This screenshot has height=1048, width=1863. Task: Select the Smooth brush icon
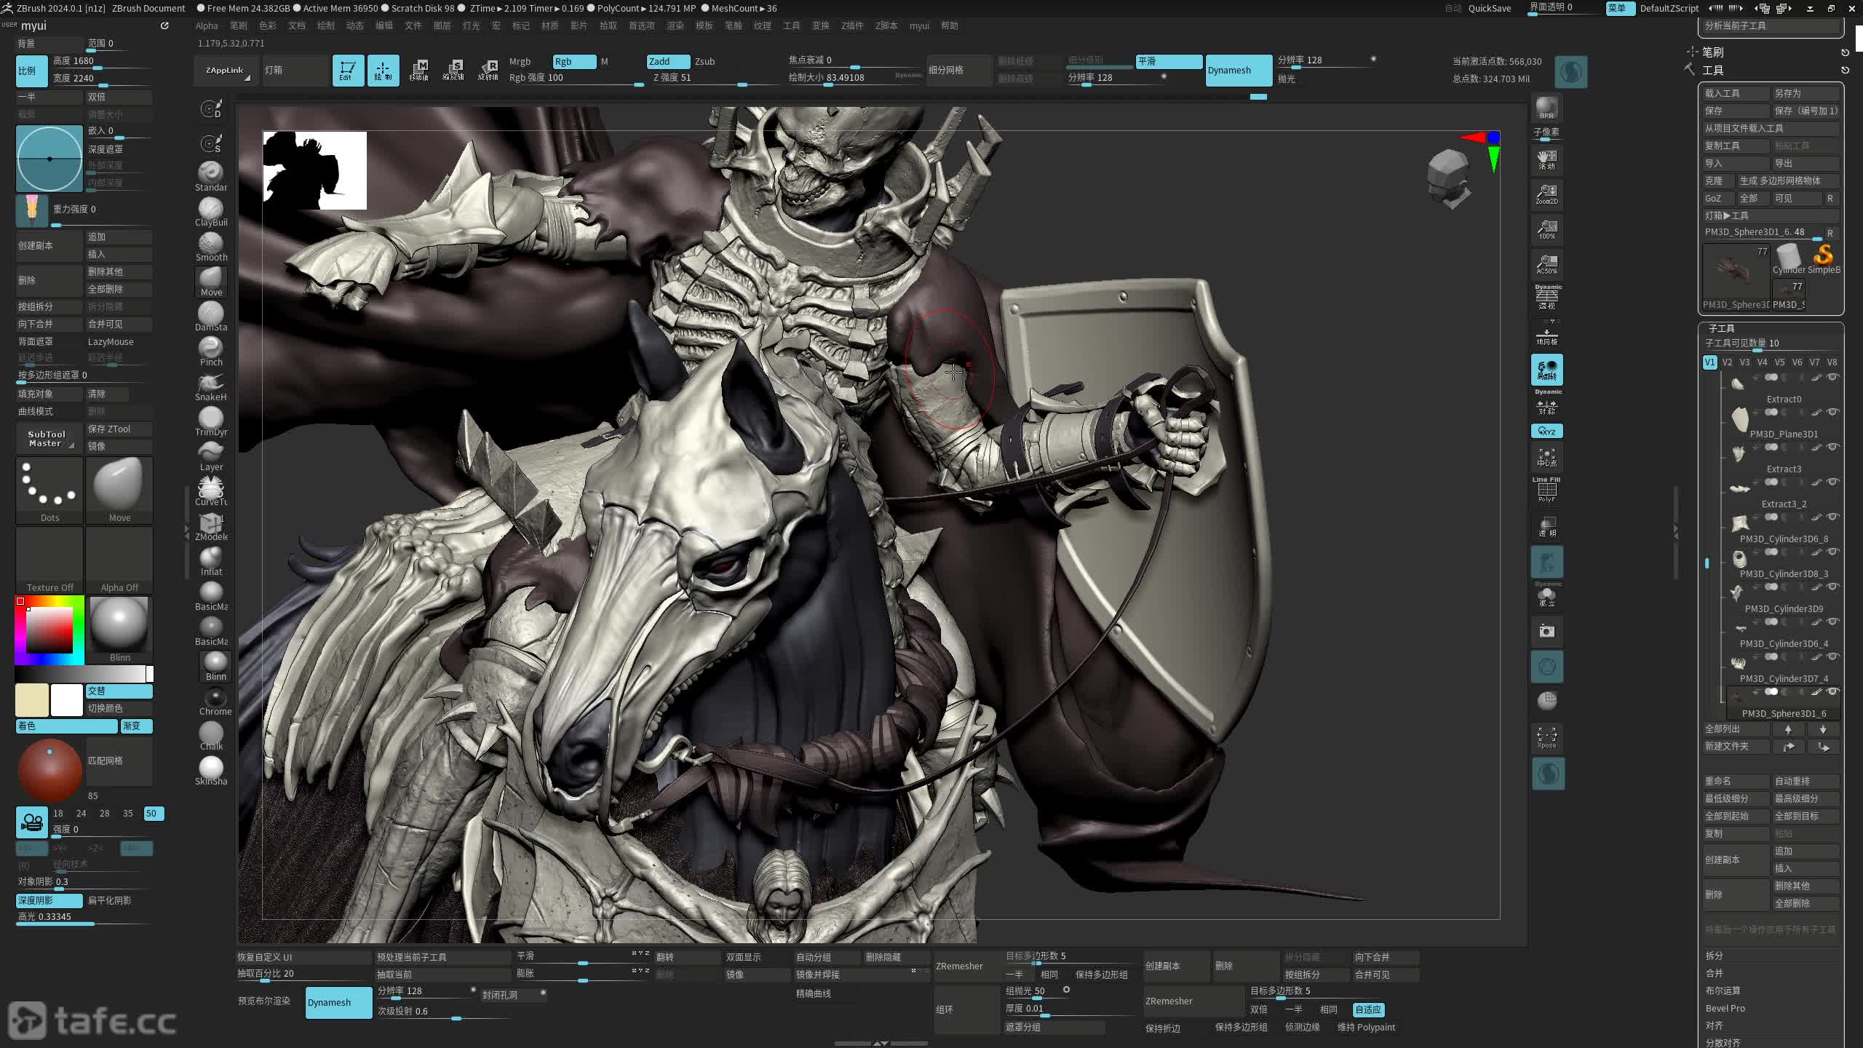tap(211, 245)
